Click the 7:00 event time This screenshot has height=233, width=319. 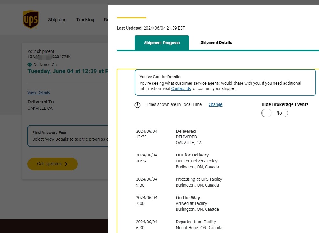pyautogui.click(x=140, y=204)
